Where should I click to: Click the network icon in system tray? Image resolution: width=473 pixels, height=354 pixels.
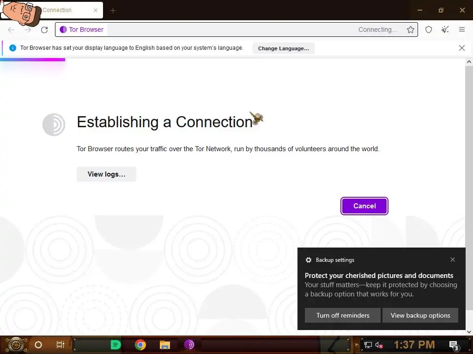pyautogui.click(x=368, y=345)
